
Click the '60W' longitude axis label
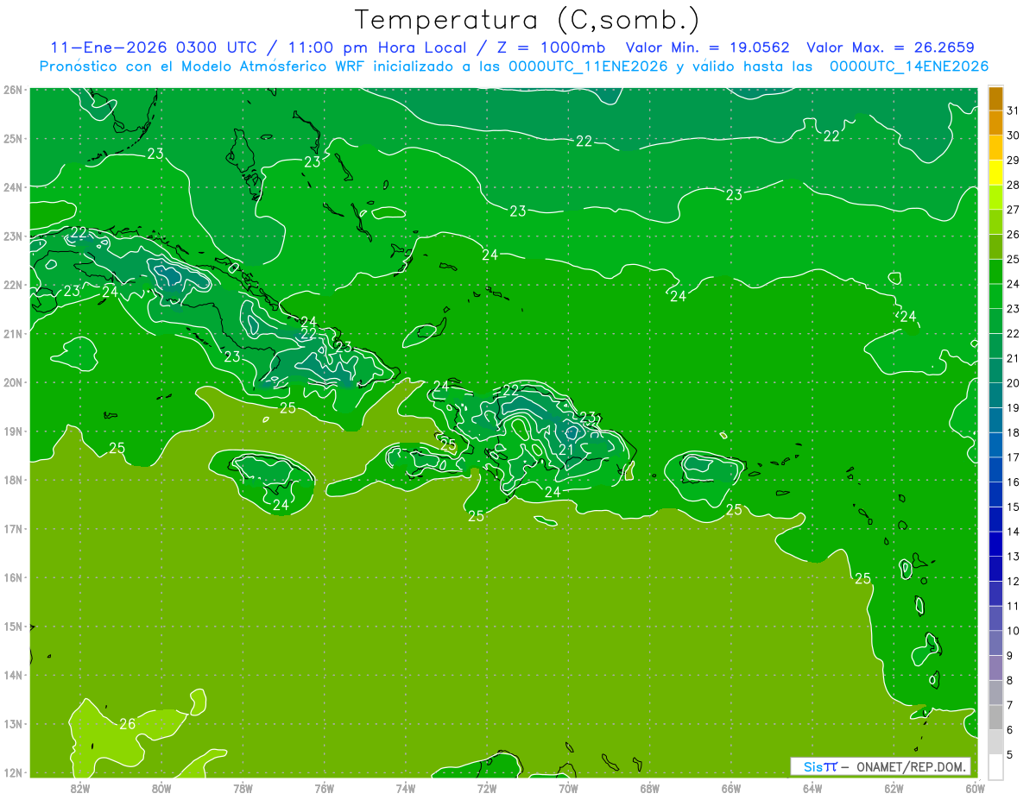[x=976, y=788]
